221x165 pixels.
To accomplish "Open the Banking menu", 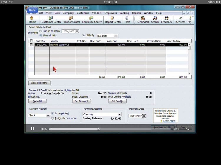I will click(124, 13).
